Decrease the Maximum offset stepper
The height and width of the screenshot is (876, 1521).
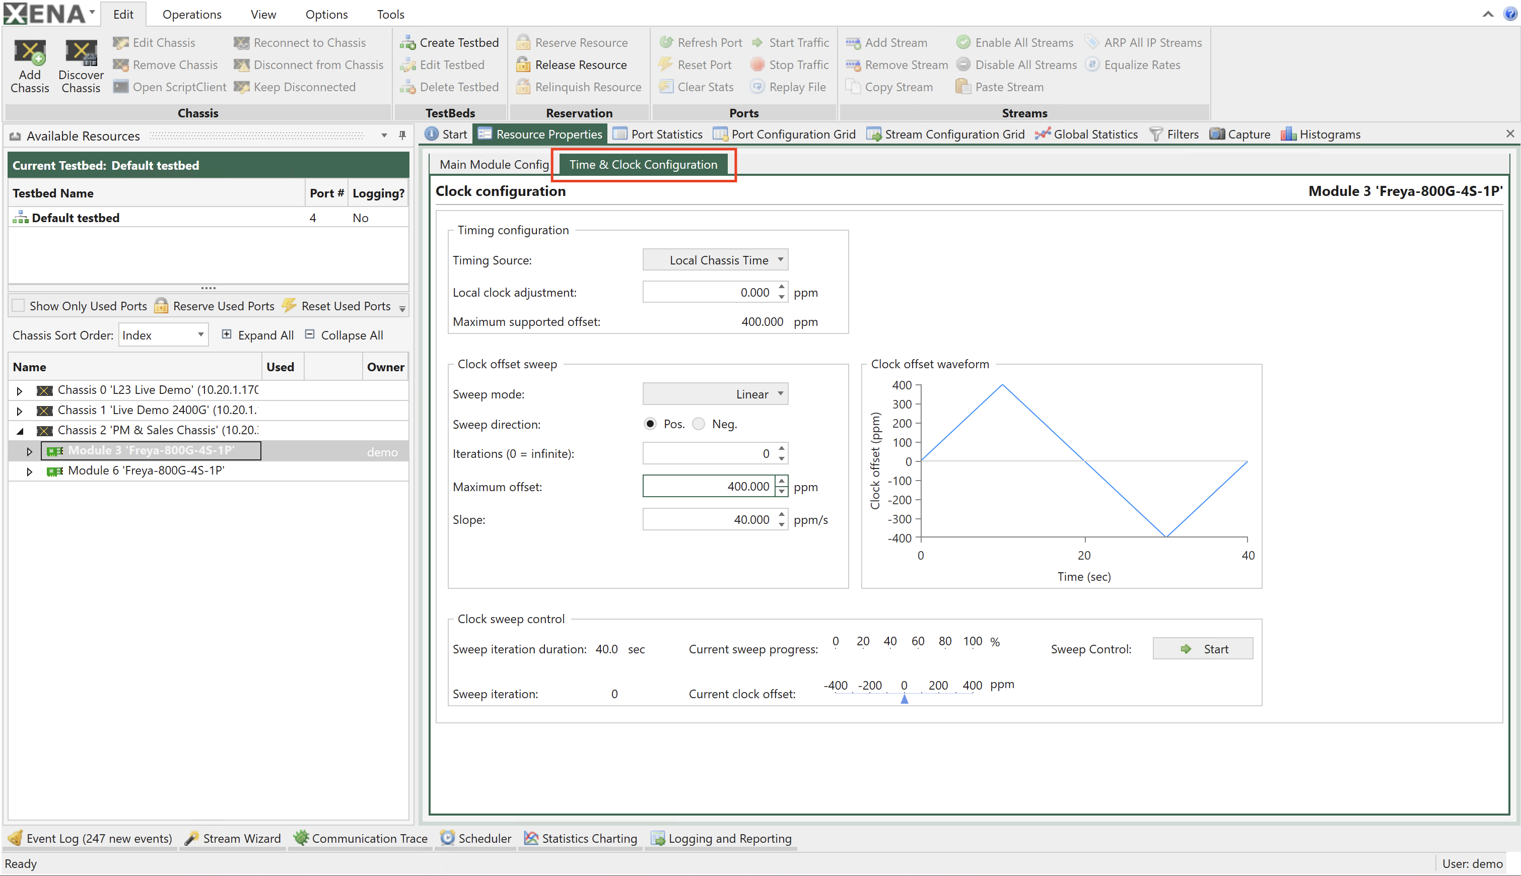(x=781, y=492)
